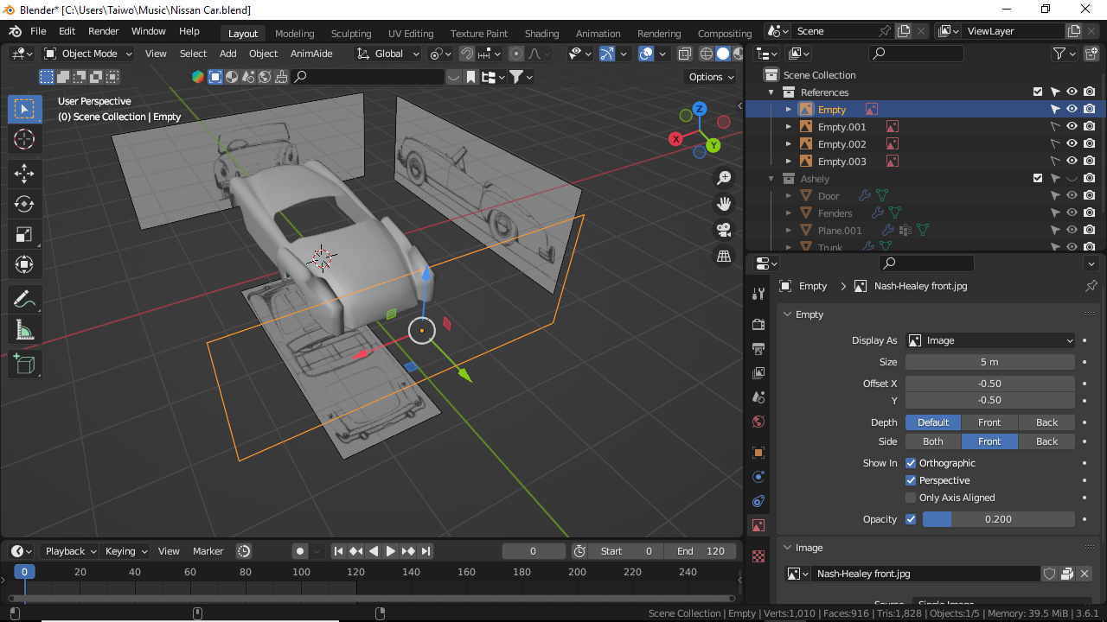
Task: Expand the Empty.002 outliner item
Action: [x=788, y=143]
